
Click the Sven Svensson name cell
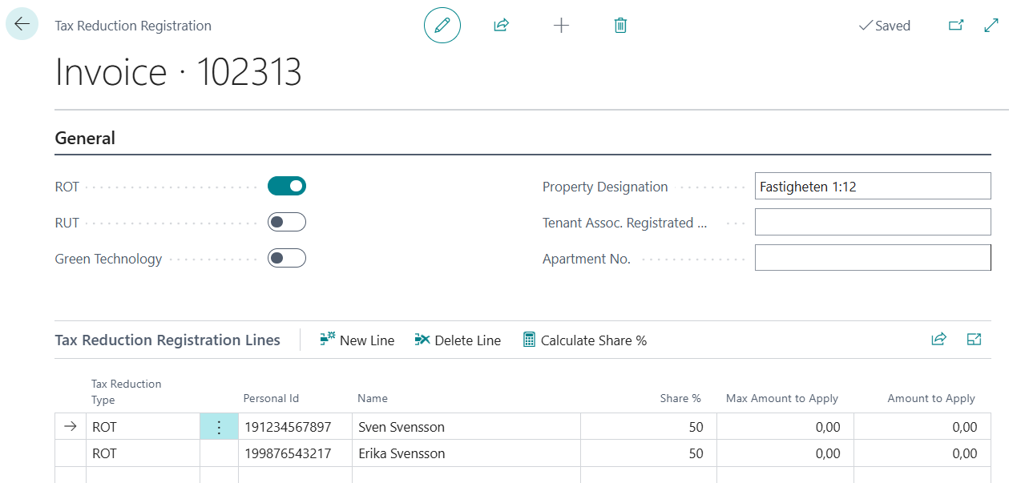click(x=466, y=427)
